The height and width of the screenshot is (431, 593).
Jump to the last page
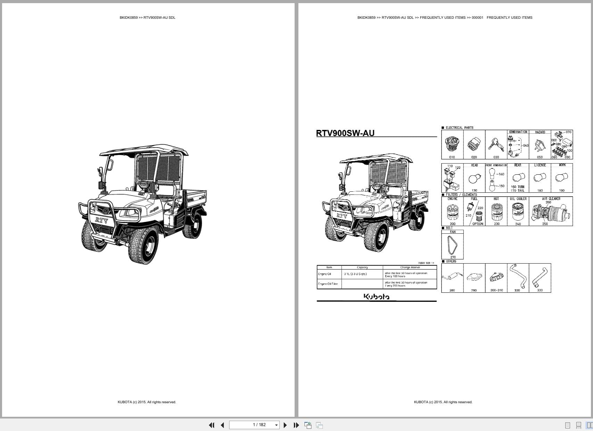(x=297, y=425)
